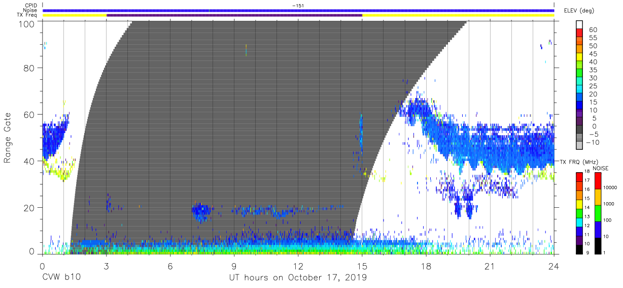Click the '24' tick on the UT hours axis
This screenshot has height=288, width=623.
coord(554,266)
